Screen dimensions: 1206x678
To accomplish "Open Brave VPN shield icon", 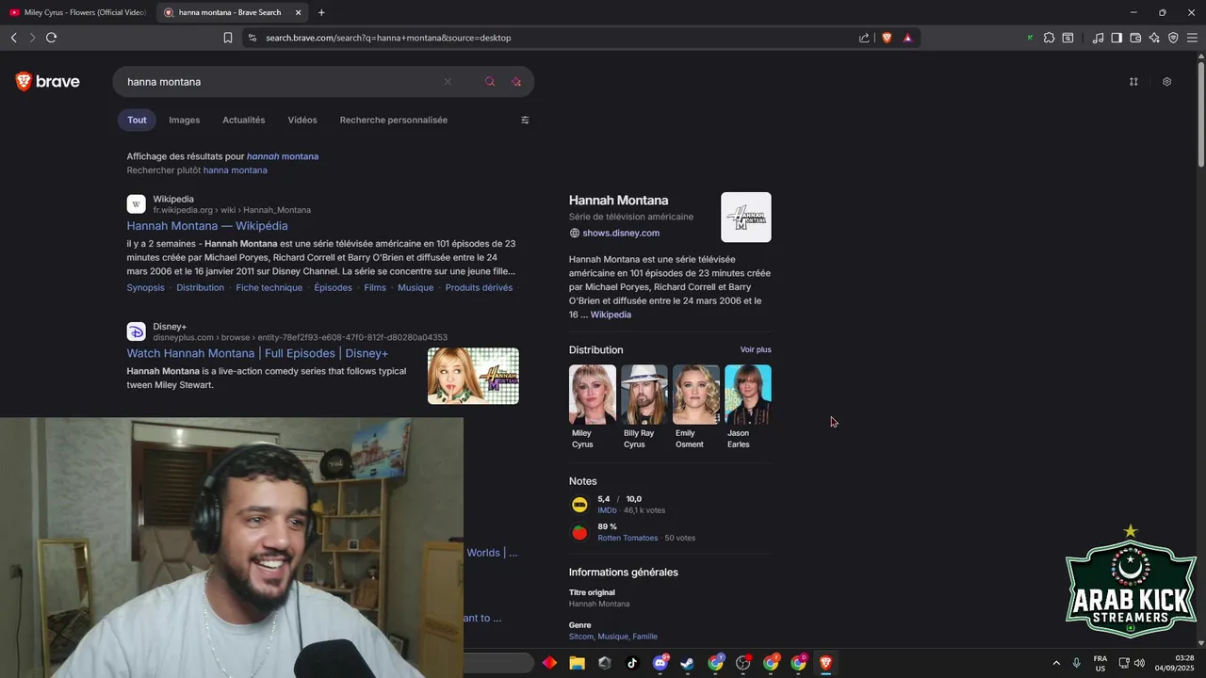I will [x=1173, y=38].
